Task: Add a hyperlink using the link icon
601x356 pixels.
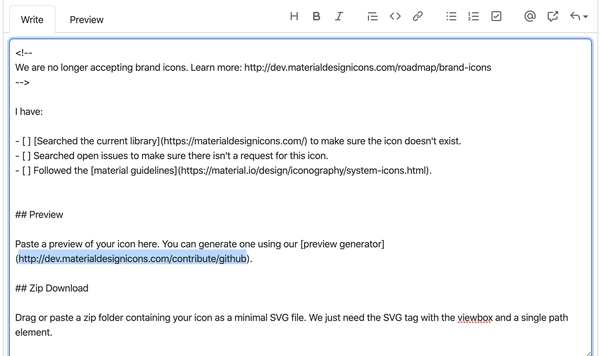Action: pyautogui.click(x=417, y=16)
